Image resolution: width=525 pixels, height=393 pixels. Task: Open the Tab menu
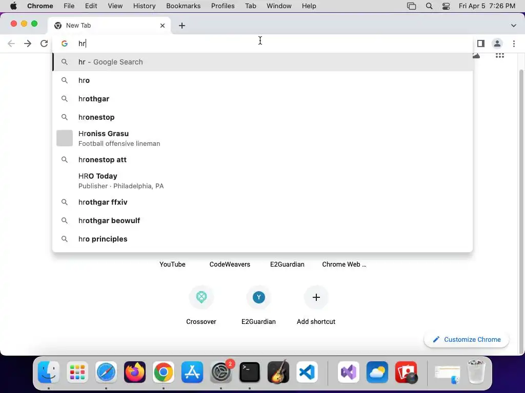[250, 6]
